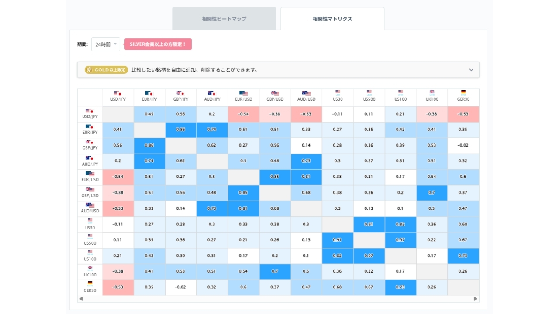Click the 0.86 cell in EUR/JPY row
The width and height of the screenshot is (559, 314).
tap(181, 130)
